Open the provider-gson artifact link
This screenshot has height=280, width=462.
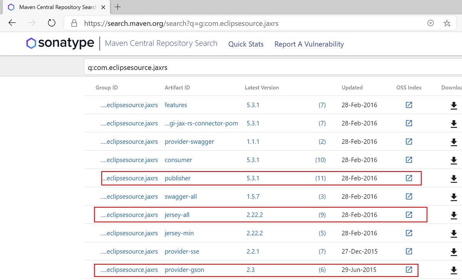184,270
